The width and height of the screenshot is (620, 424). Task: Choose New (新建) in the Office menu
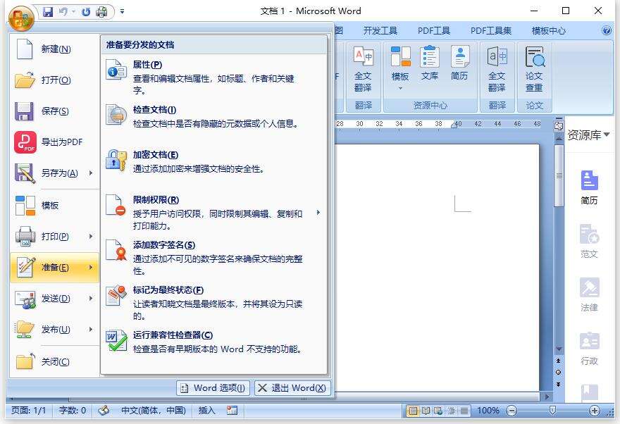click(54, 49)
